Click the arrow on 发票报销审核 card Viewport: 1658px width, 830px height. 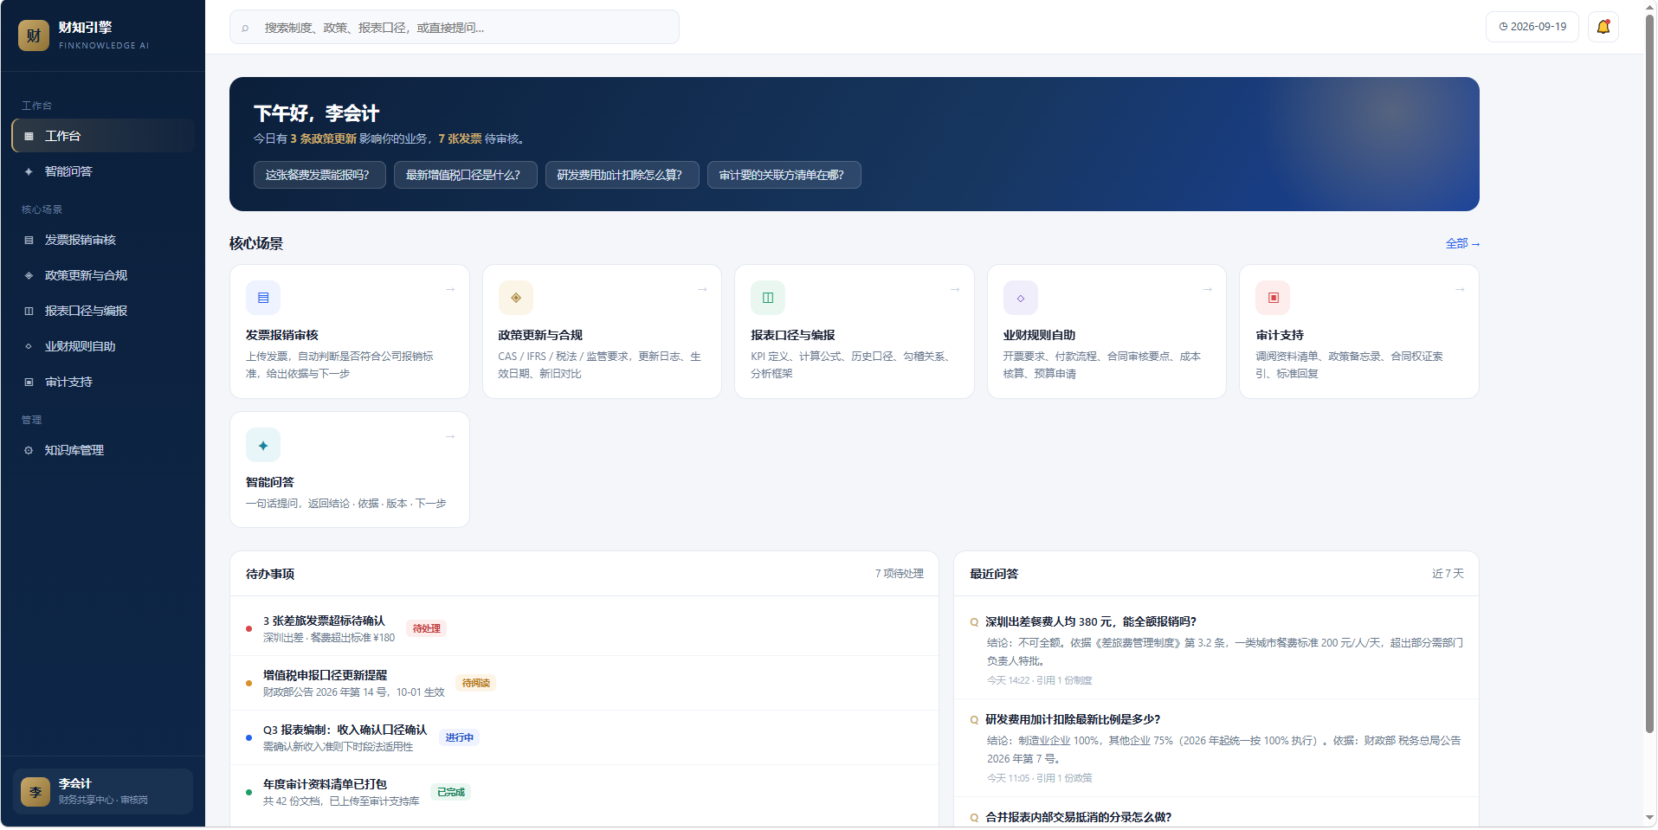(450, 289)
